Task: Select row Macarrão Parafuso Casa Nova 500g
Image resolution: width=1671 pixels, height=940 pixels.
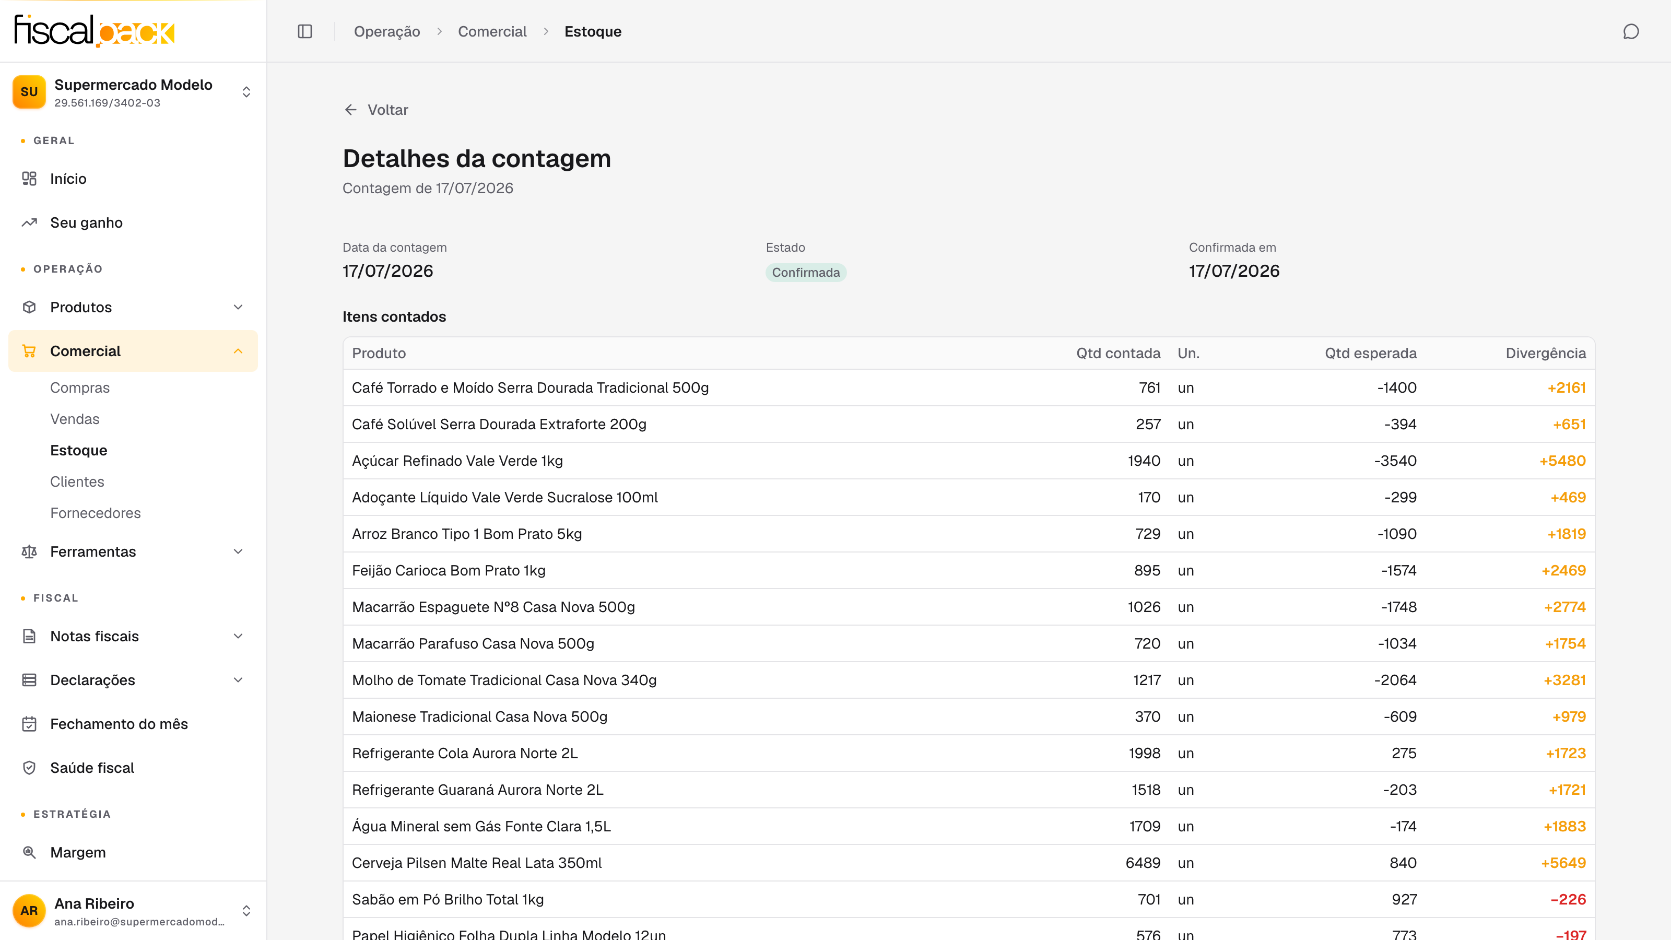Action: 969,643
